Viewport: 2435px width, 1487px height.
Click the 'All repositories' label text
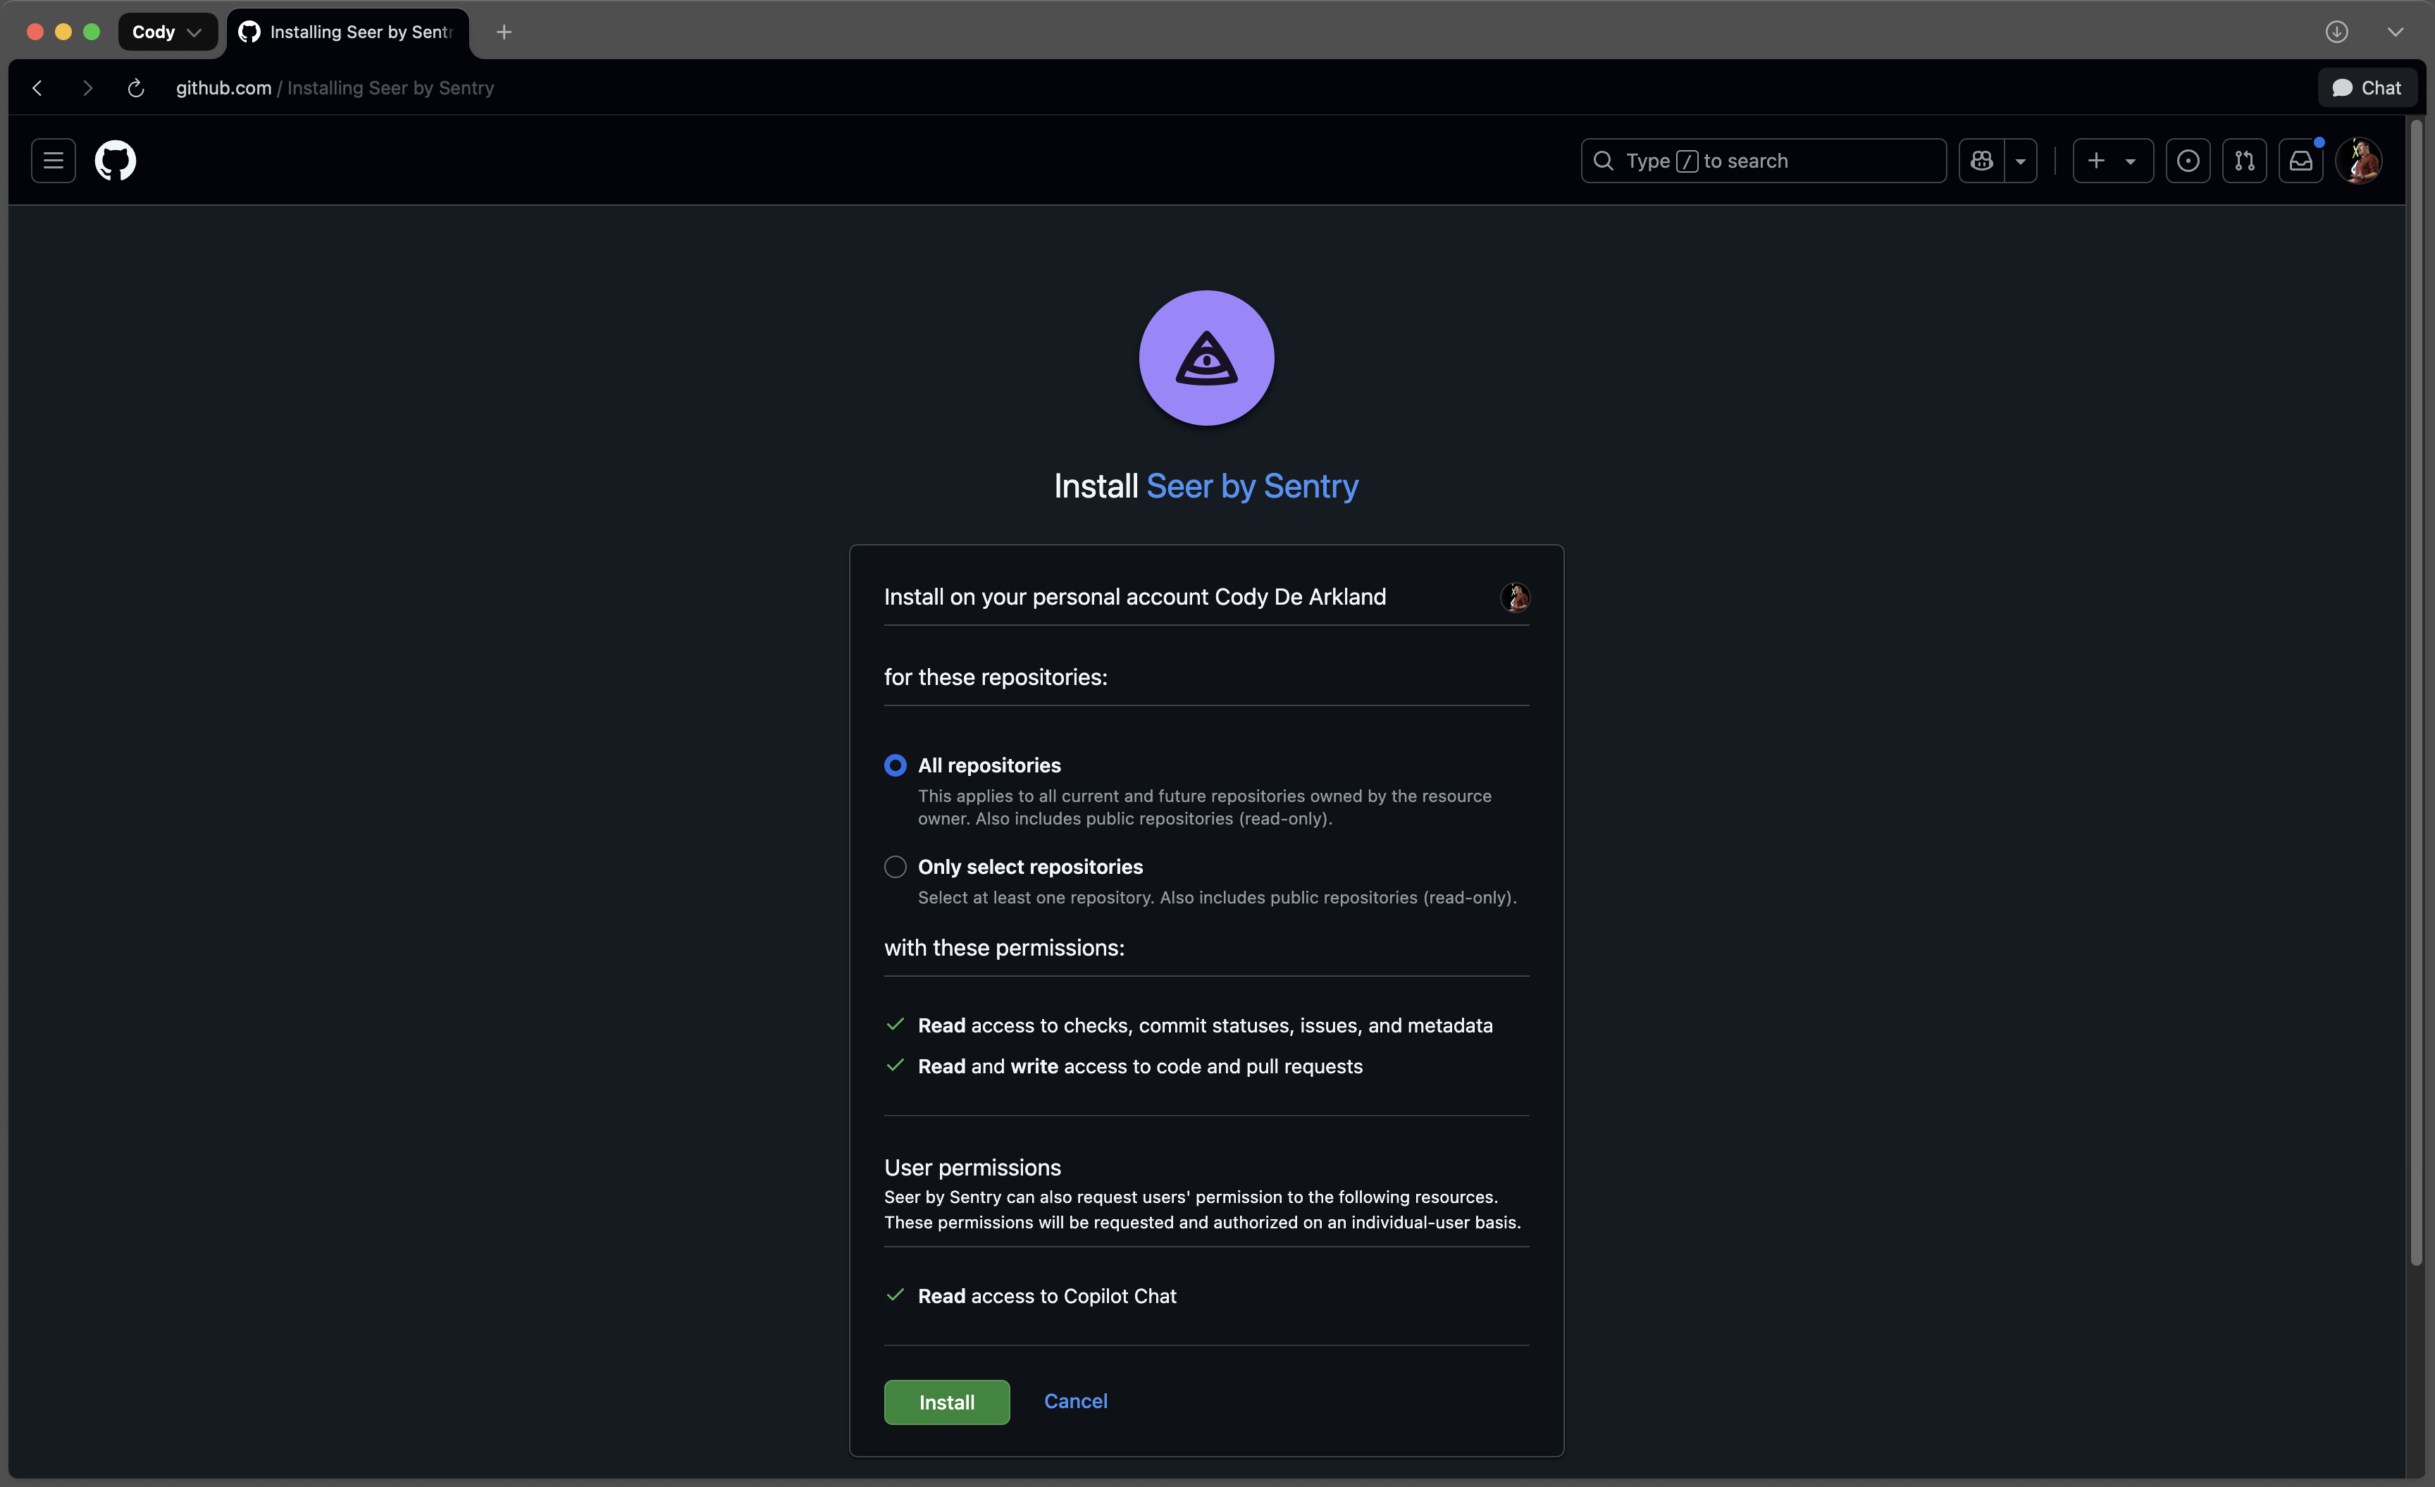[x=989, y=765]
